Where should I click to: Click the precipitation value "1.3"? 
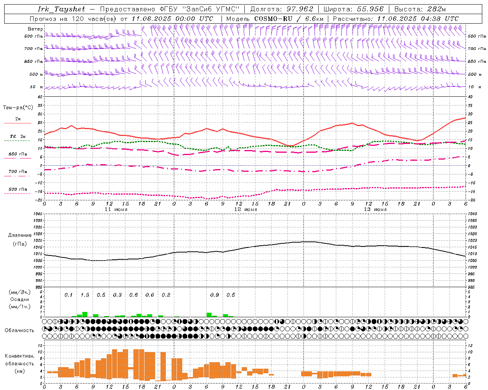pos(85,295)
